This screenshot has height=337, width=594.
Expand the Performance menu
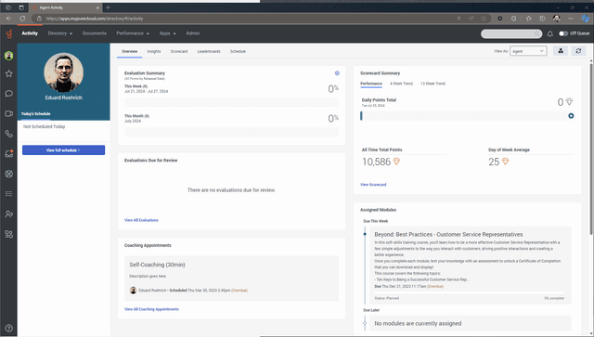[x=133, y=33]
